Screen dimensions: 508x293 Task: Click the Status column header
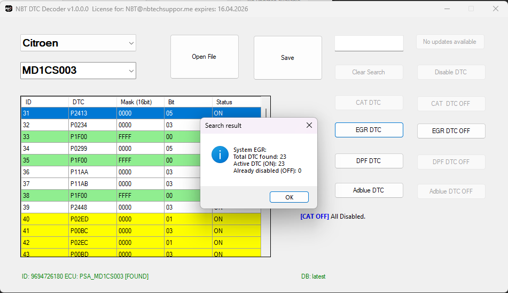237,102
